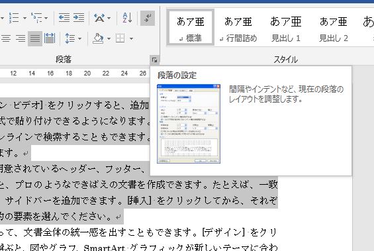Click the 間隔やインデントなど tooltip description text
Viewport: 374px width, 251px height.
click(x=286, y=94)
